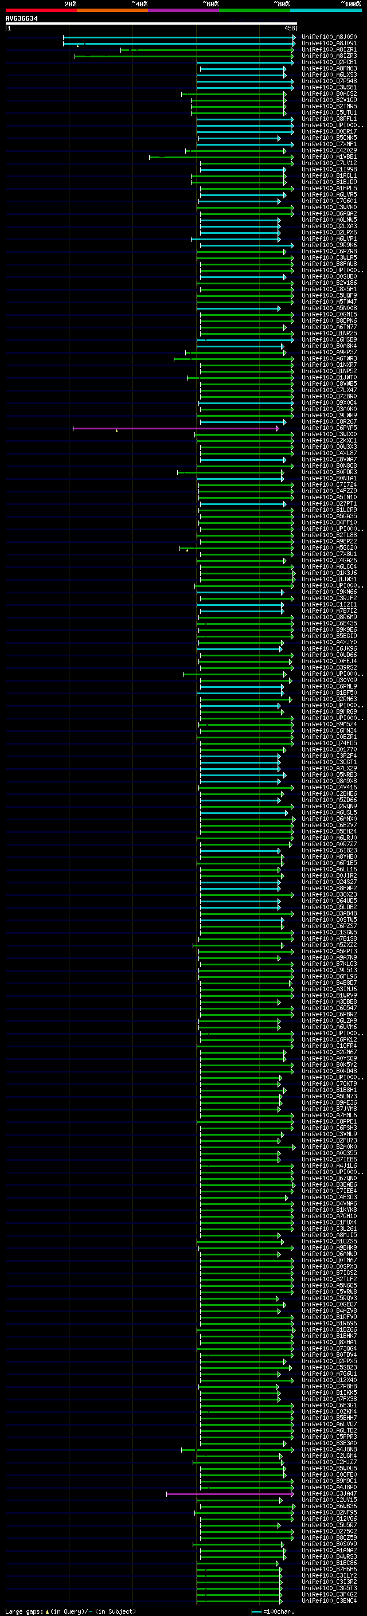Open hit UniRef100_A8J090
The width and height of the screenshot is (367, 1616).
coord(329,37)
